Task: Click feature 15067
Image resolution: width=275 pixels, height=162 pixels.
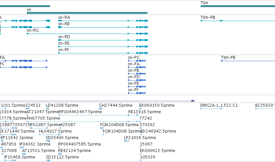Action: [x=146, y=145]
